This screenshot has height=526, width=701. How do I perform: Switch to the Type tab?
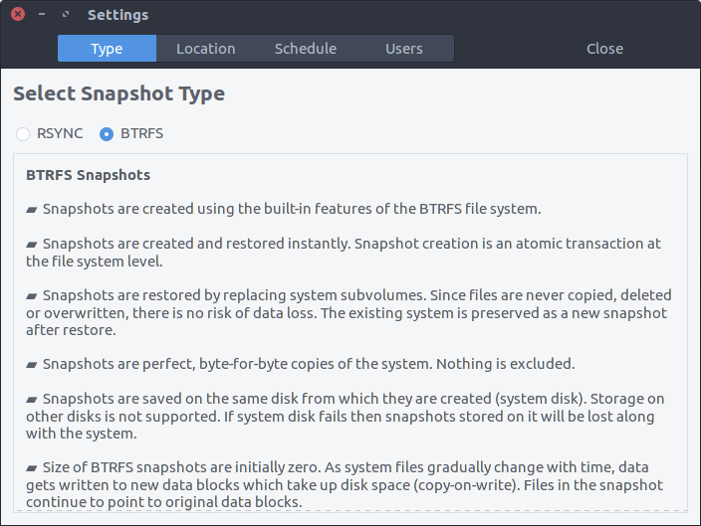[107, 48]
